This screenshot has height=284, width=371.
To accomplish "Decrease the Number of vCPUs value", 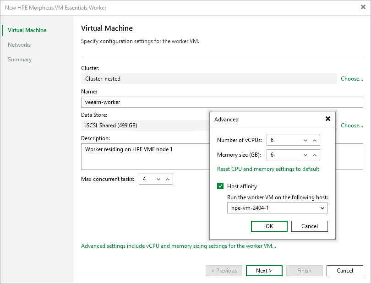I will click(x=306, y=140).
